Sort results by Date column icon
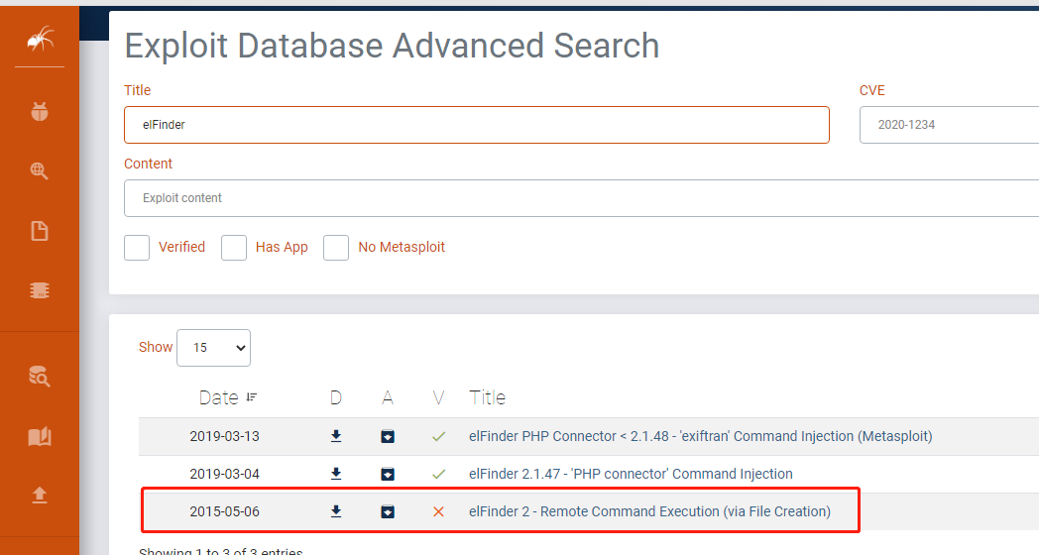 [251, 397]
